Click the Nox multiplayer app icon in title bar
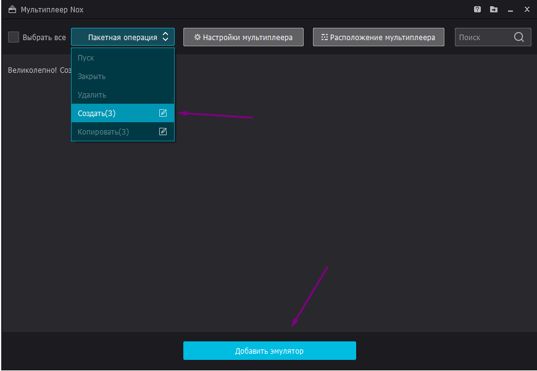The image size is (537, 371). 12,9
